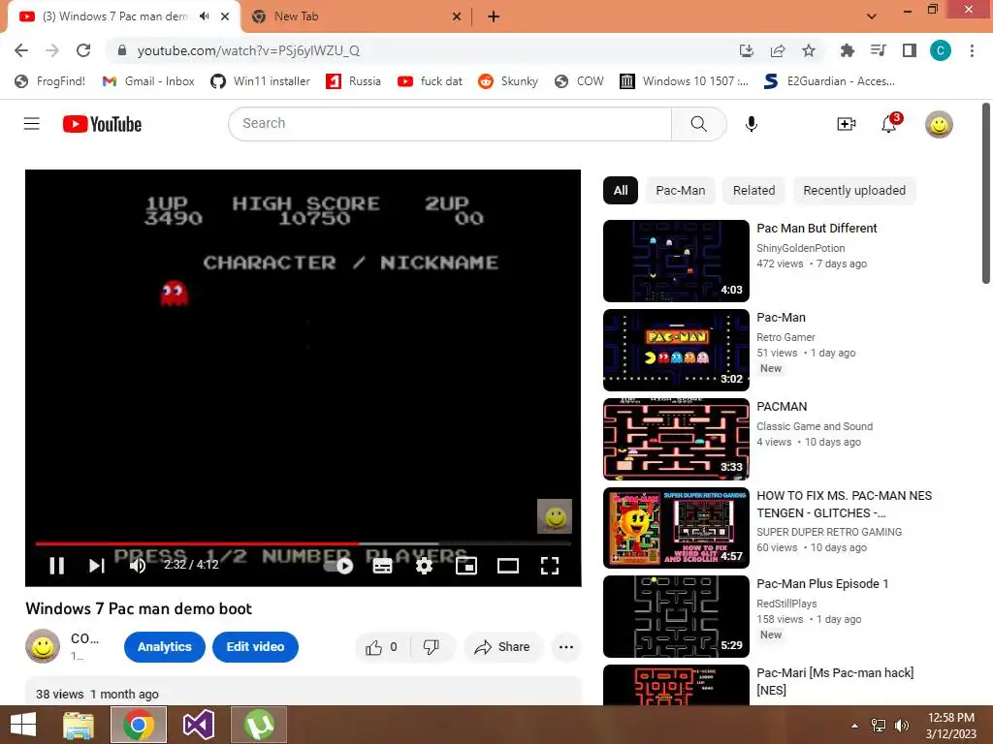993x744 pixels.
Task: Enable theater mode in the player
Action: 508,566
